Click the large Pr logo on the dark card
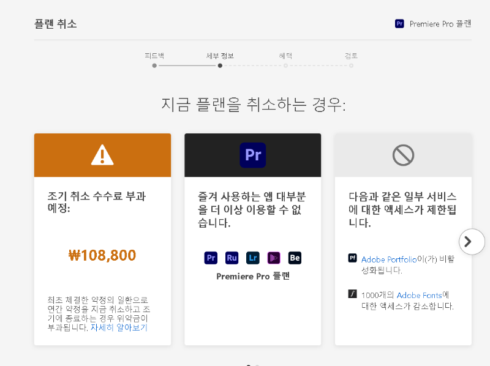 [253, 155]
